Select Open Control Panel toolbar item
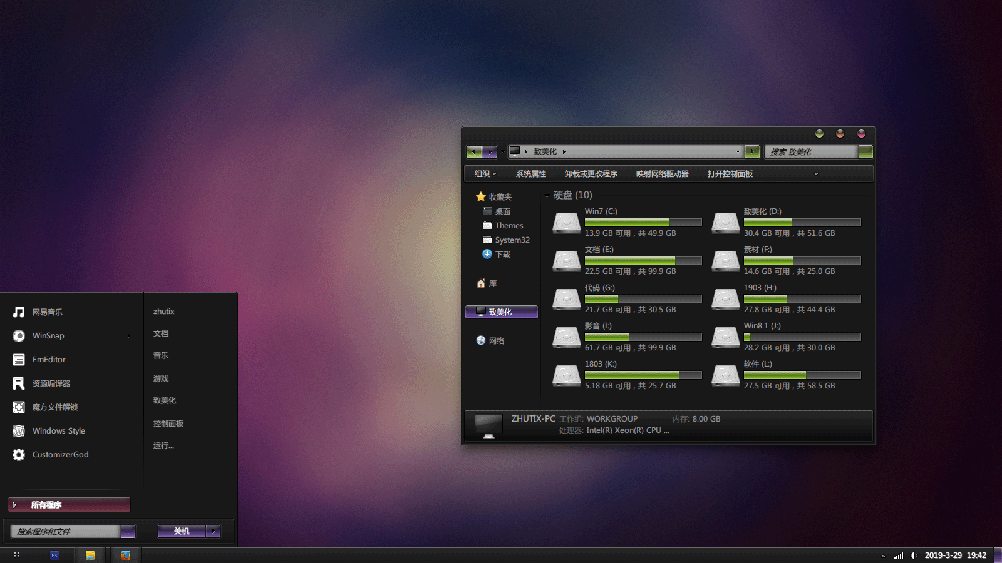The width and height of the screenshot is (1002, 563). 730,174
